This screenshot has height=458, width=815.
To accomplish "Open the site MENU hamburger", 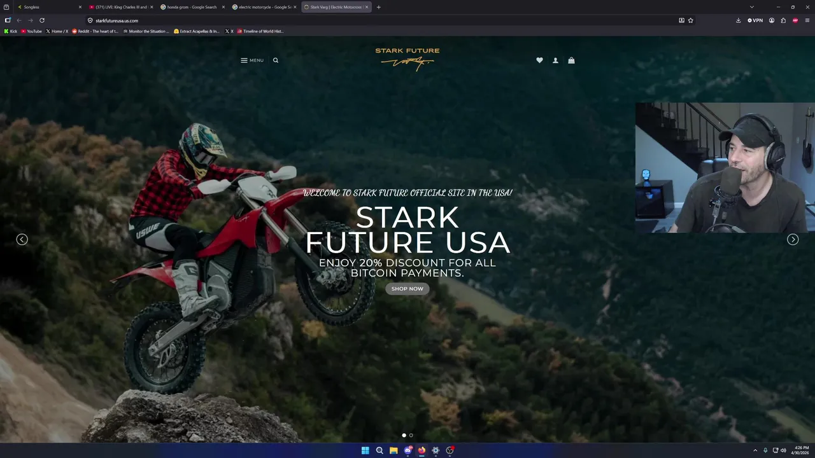I will pos(252,60).
